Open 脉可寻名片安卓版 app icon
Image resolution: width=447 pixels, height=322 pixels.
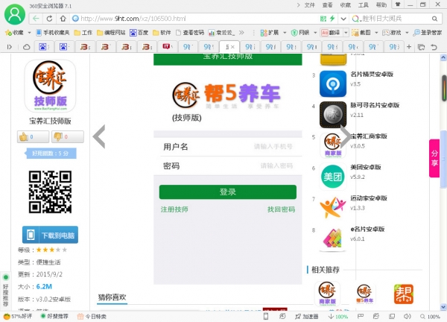333,115
